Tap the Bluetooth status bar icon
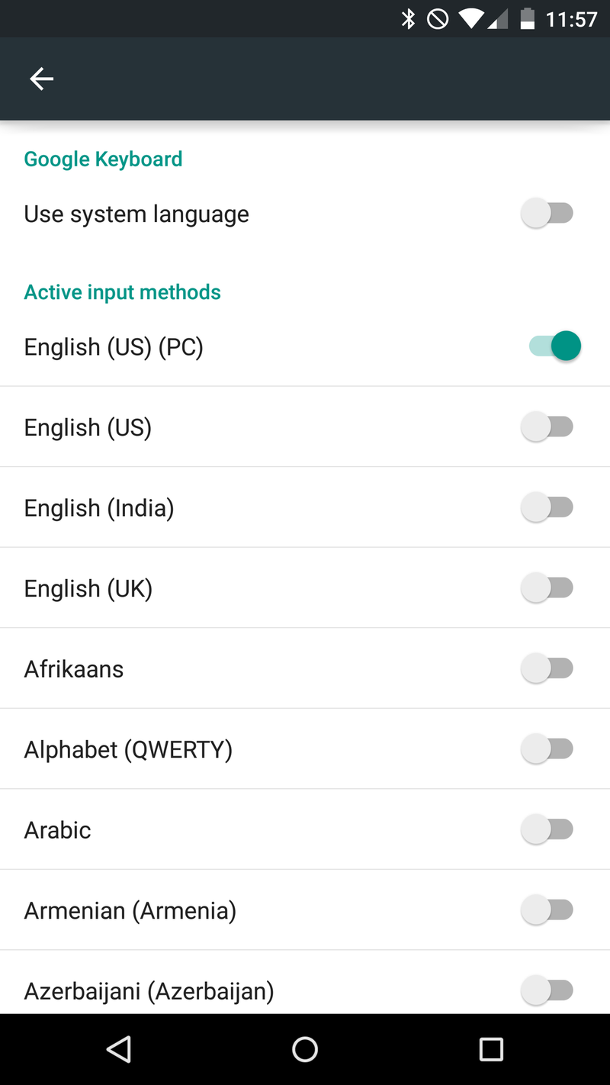 pyautogui.click(x=409, y=19)
